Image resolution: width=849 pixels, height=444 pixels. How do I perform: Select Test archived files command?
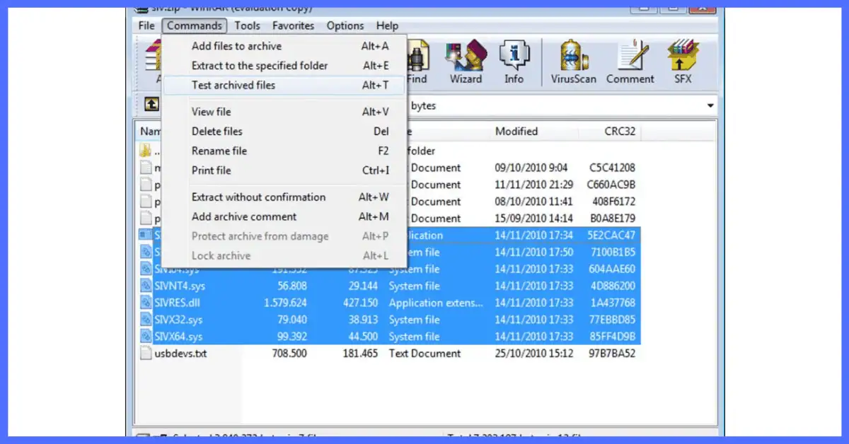pos(284,85)
